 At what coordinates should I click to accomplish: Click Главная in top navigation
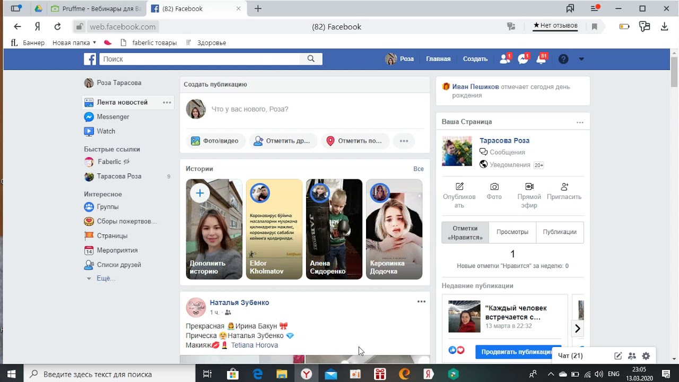coord(438,59)
